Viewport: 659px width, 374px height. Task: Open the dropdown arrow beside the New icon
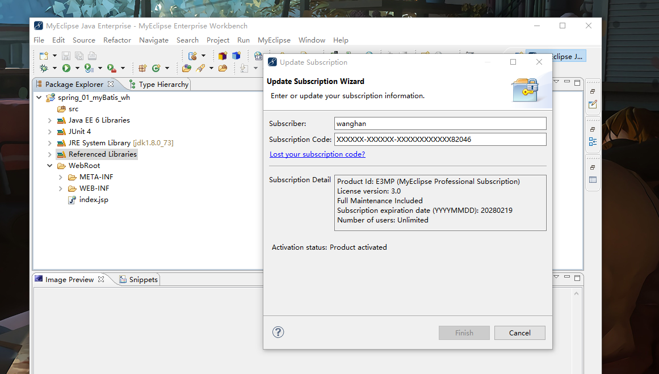tap(54, 56)
